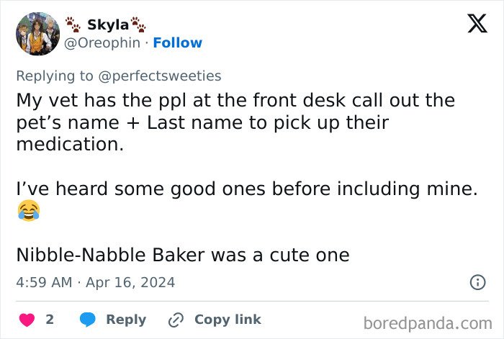This screenshot has height=339, width=504.
Task: Click the info circle icon
Action: tap(477, 283)
